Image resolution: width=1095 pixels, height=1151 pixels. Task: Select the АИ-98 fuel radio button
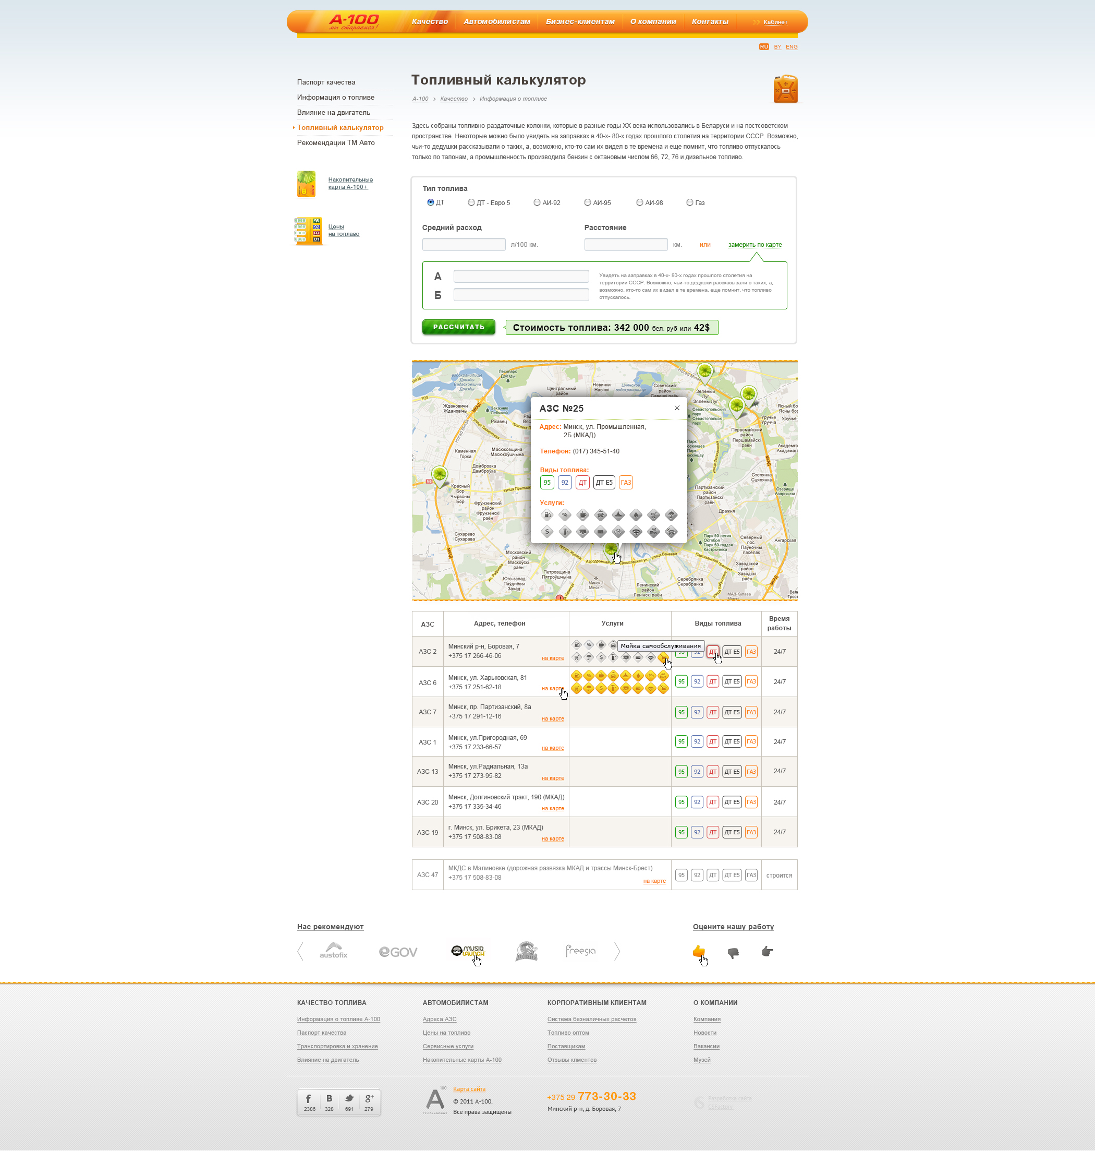[640, 202]
